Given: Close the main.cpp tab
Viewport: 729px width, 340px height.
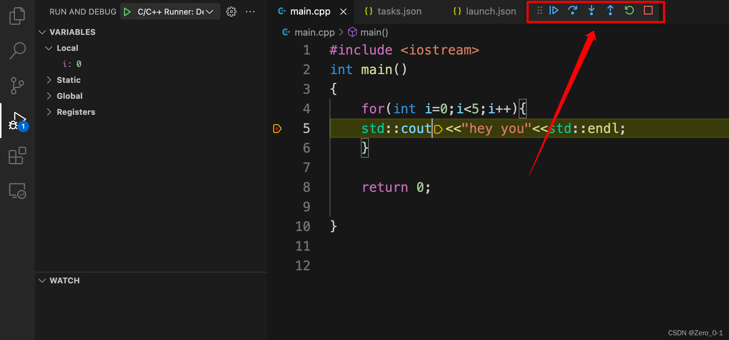Looking at the screenshot, I should (343, 12).
